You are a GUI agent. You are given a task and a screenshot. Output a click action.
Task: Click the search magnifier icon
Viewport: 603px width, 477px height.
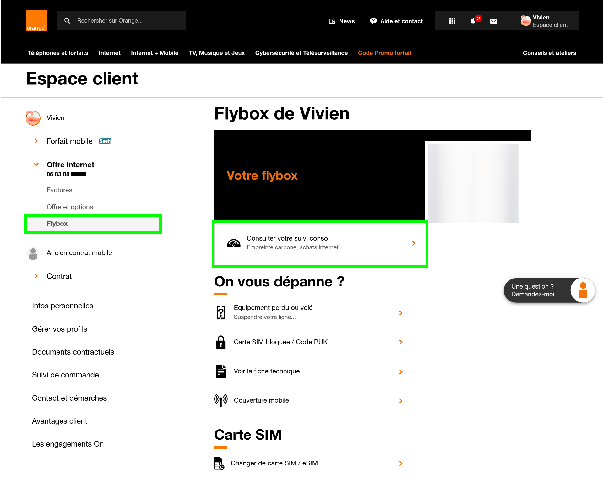click(67, 21)
